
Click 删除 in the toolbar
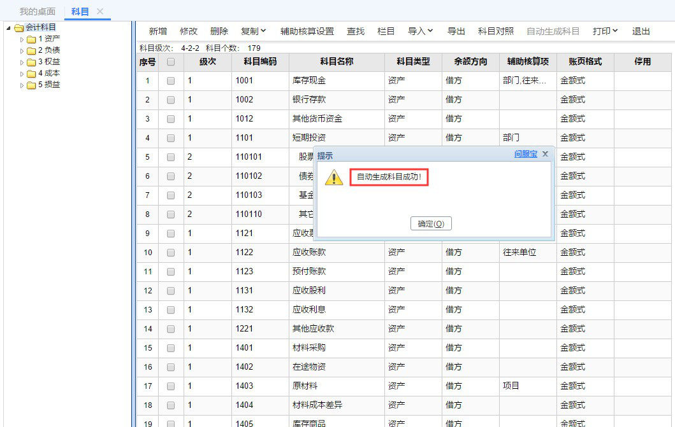(x=219, y=31)
